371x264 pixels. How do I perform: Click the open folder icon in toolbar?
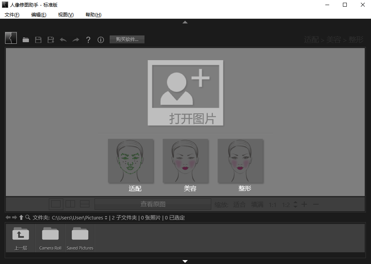click(26, 40)
